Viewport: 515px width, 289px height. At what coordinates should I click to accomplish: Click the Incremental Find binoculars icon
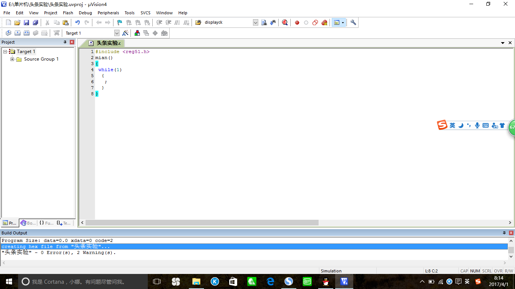click(273, 23)
